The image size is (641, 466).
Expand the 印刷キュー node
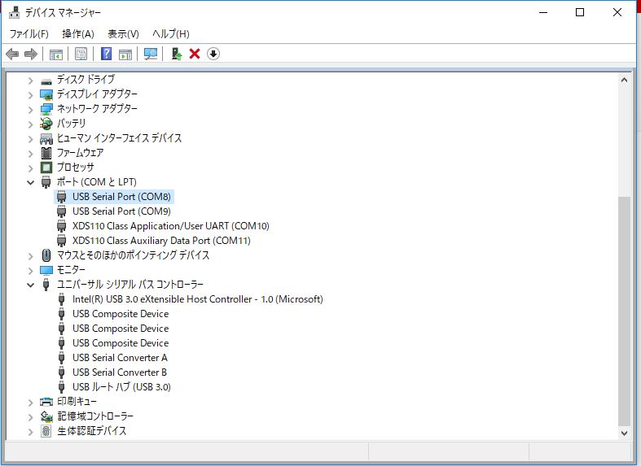(30, 403)
